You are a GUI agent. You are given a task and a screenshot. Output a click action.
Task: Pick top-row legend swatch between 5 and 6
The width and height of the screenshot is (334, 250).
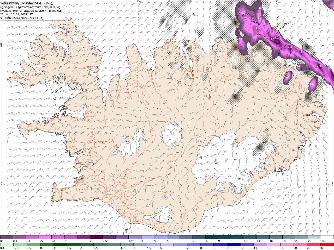(x=173, y=237)
